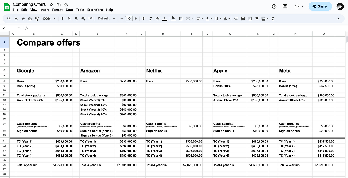
Task: Open text wrapping dropdown
Action: coord(217,19)
